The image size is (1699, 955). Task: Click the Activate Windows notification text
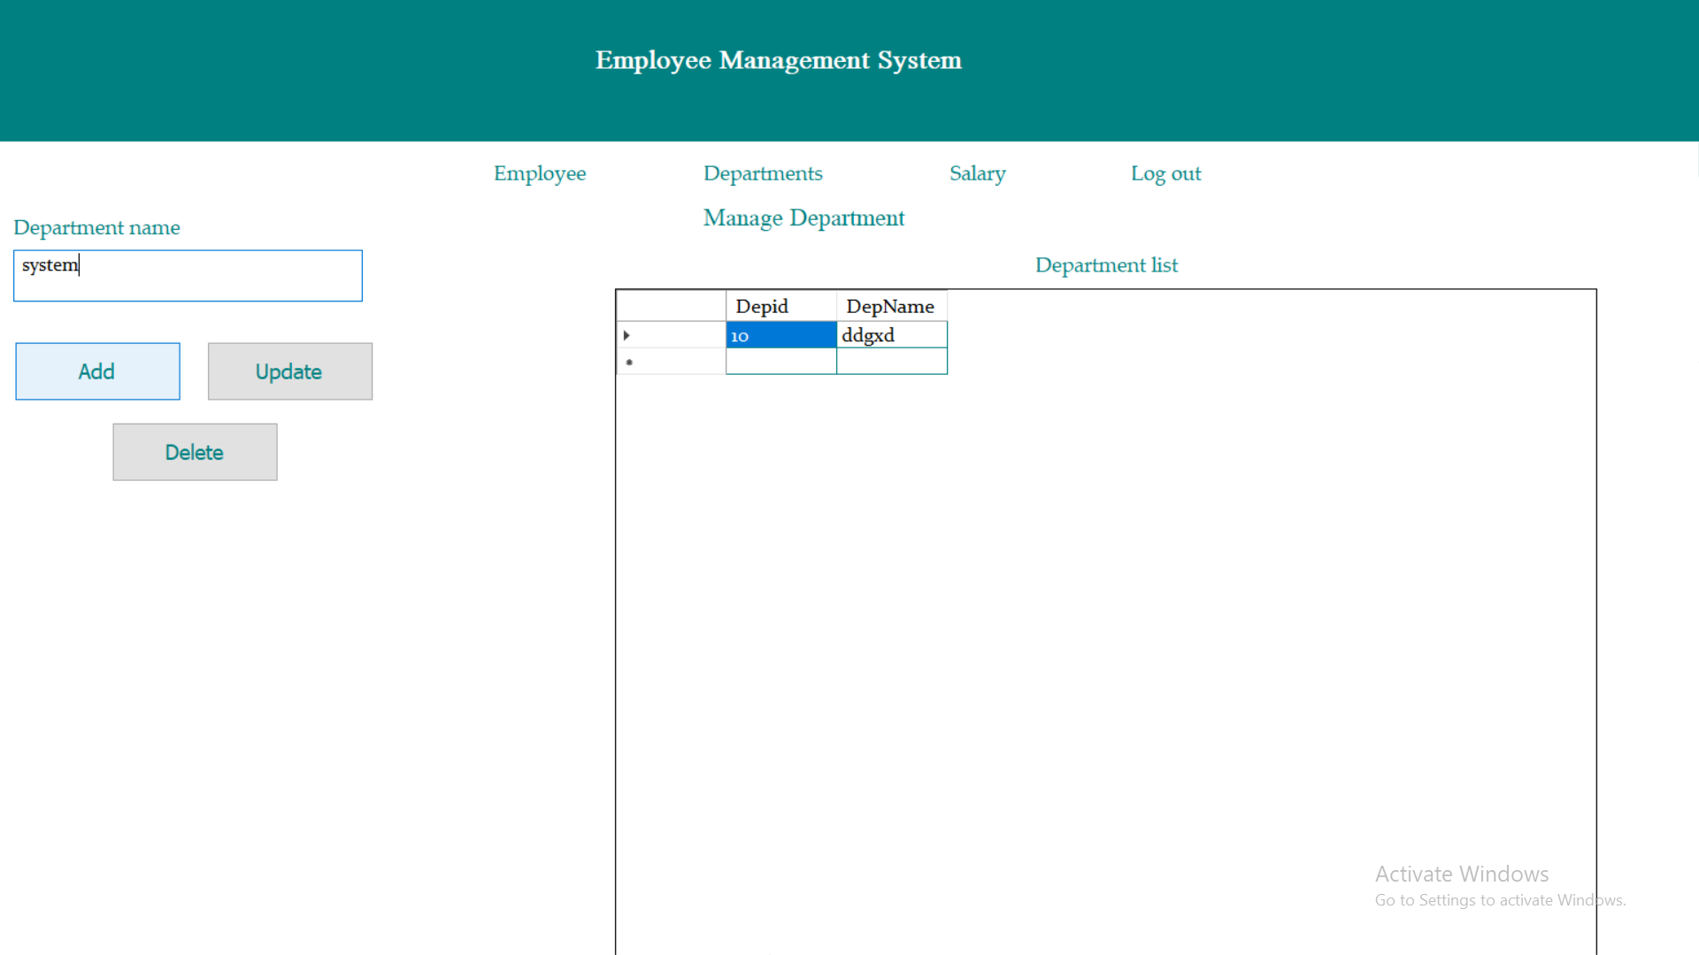click(1461, 874)
